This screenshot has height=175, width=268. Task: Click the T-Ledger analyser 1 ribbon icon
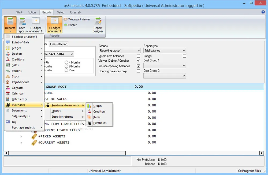point(36,25)
